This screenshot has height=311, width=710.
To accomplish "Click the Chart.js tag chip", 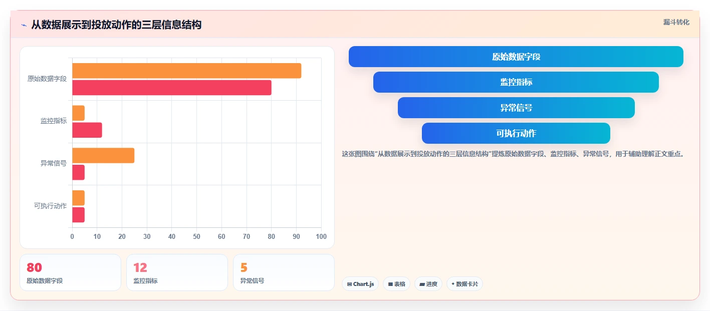I will [360, 284].
